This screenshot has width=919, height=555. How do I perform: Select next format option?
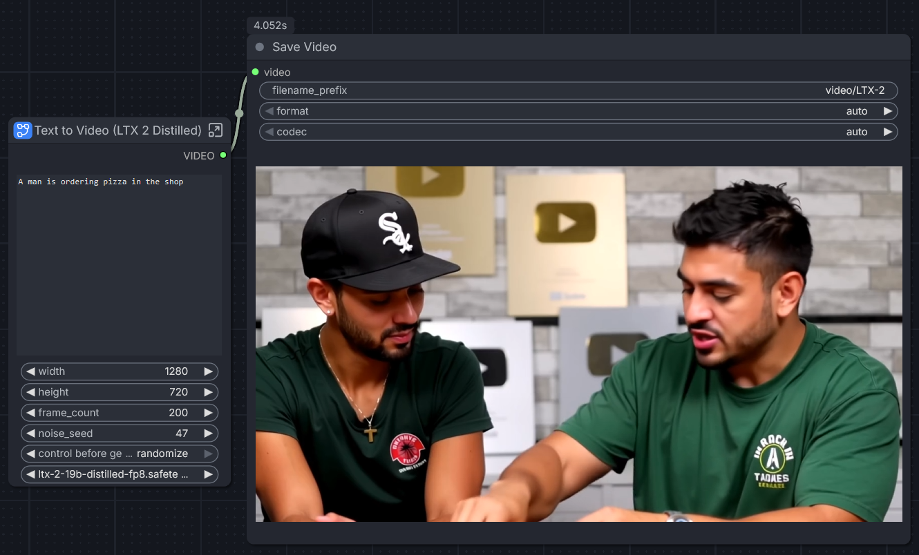tap(888, 111)
